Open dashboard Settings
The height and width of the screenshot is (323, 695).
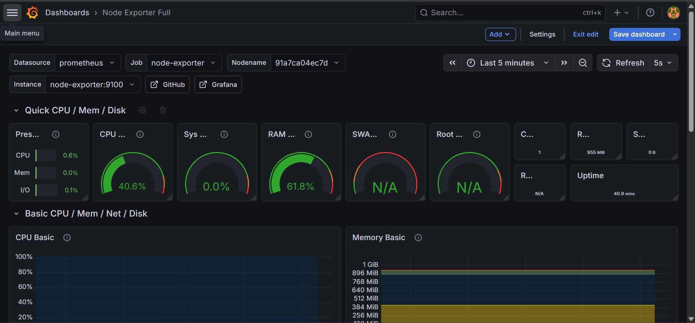542,34
